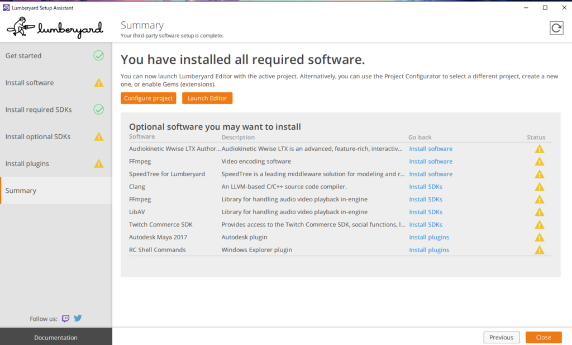This screenshot has height=345, width=572.
Task: Click the Launch Editor button
Action: 207,98
